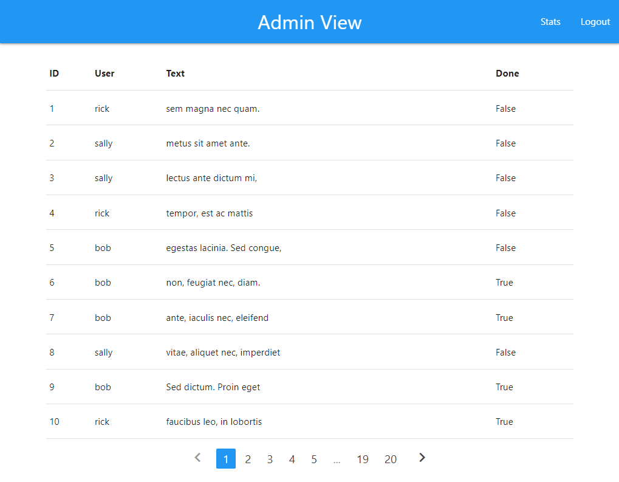Open item with ID 3
The image size is (619, 482).
click(x=52, y=177)
